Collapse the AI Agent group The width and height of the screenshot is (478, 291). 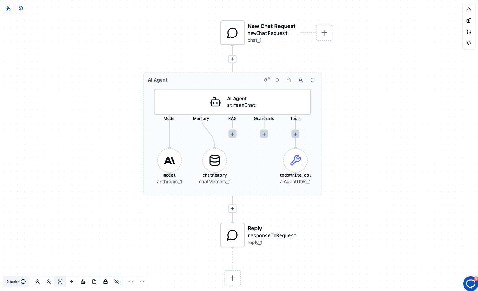[312, 80]
